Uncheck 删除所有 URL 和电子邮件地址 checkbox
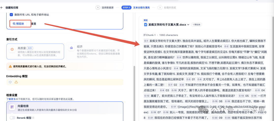Image resolution: width=274 pixels, height=121 pixels. 11,15
